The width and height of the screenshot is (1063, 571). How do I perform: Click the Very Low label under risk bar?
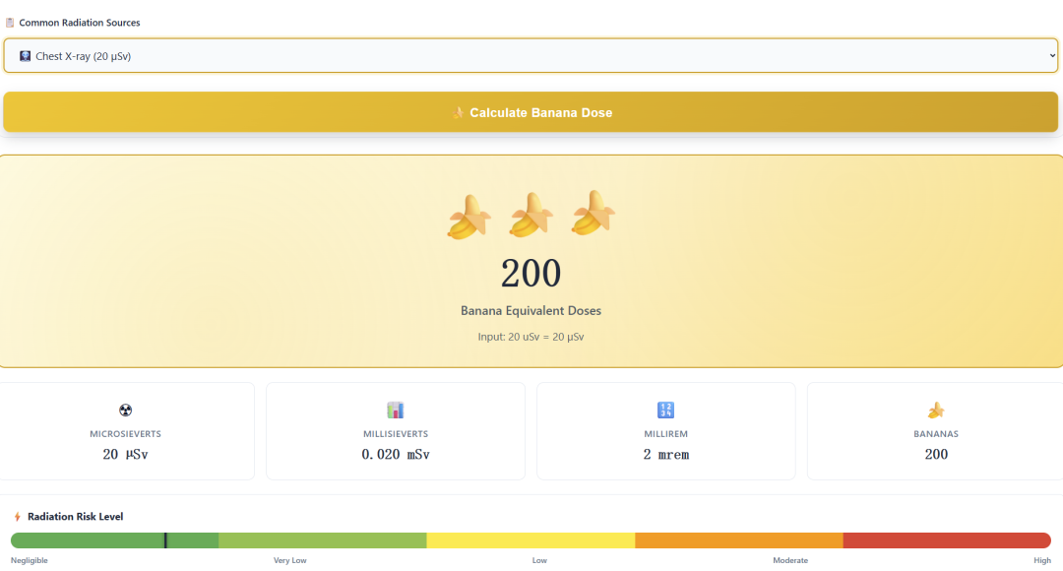click(x=290, y=560)
